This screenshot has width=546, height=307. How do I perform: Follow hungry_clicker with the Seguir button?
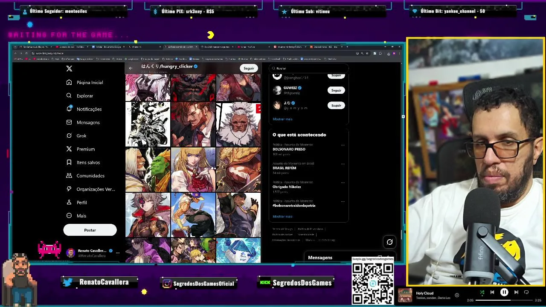(x=249, y=68)
